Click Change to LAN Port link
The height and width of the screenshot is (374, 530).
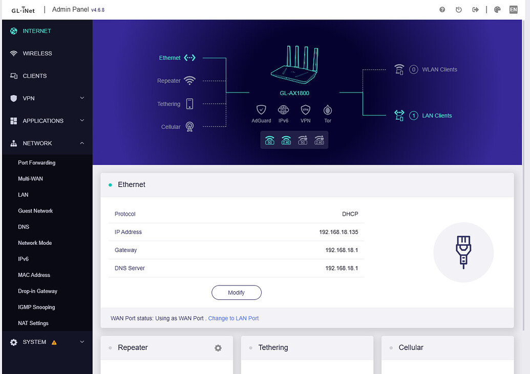pos(233,318)
